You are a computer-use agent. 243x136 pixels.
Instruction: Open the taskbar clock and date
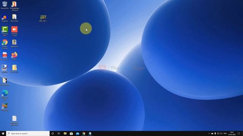(x=232, y=133)
